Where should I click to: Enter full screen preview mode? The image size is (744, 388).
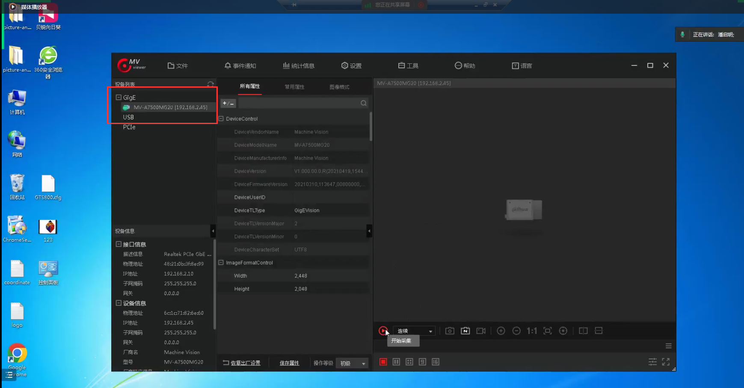click(666, 362)
